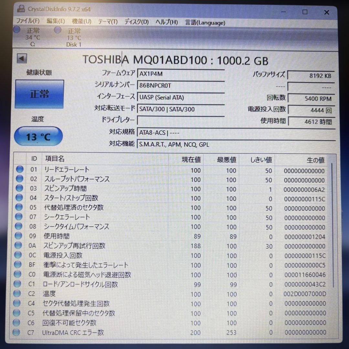The height and width of the screenshot is (349, 349).
Task: Open the 言語(Language) menu
Action: pos(205,23)
